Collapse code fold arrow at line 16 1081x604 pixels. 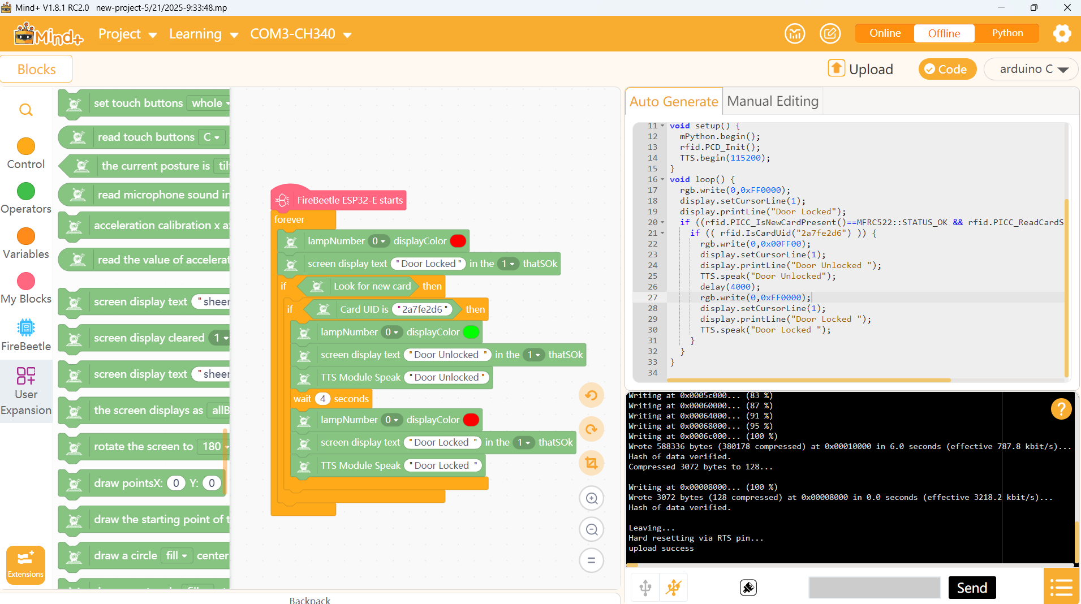coord(662,179)
